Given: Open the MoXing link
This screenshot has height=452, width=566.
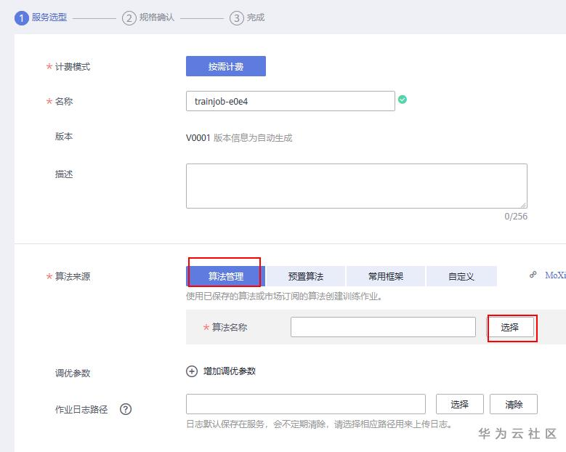Looking at the screenshot, I should tap(555, 275).
